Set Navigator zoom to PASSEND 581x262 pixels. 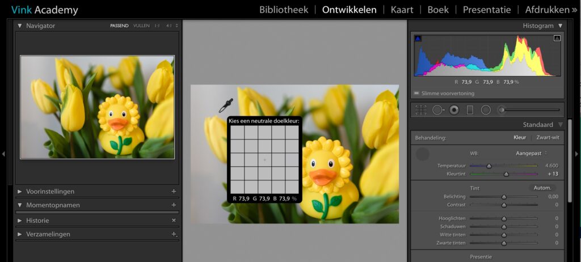119,26
